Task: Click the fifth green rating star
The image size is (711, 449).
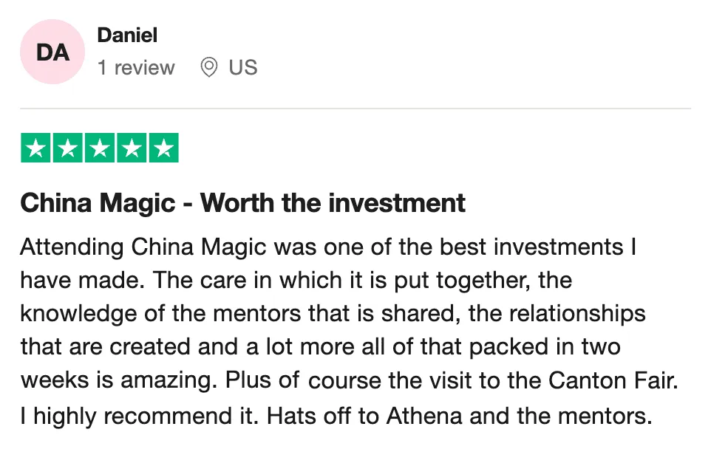Action: coord(163,148)
